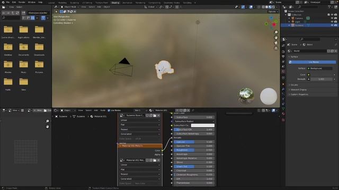Open folder icon on Suzanne Base Color node

[x=155, y=116]
